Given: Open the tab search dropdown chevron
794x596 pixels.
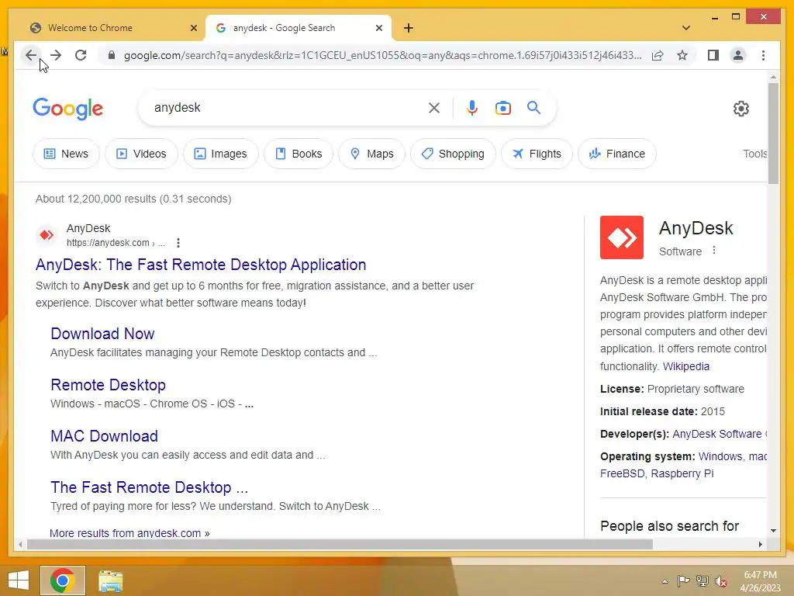Looking at the screenshot, I should point(686,28).
